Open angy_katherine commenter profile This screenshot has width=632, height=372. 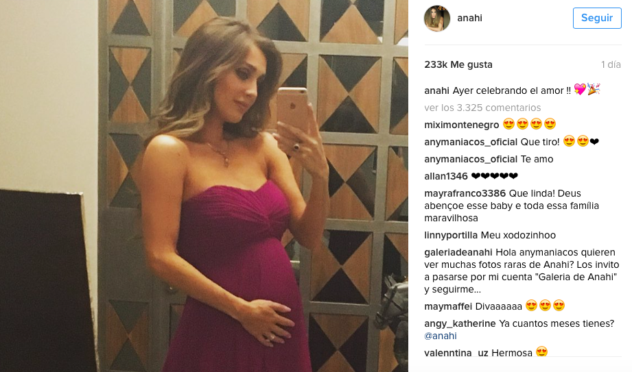460,323
